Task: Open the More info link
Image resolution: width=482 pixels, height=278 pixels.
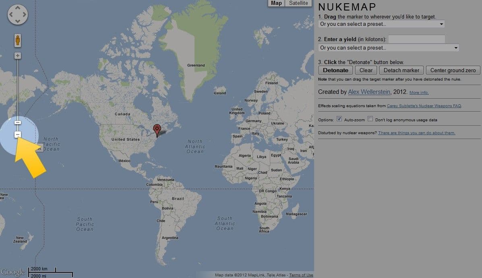Action: coord(419,93)
